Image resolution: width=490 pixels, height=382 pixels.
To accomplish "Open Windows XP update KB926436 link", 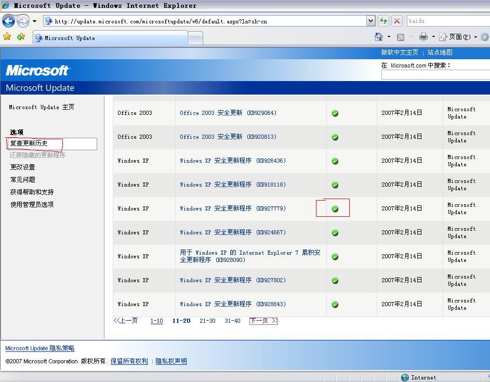I will coord(233,161).
